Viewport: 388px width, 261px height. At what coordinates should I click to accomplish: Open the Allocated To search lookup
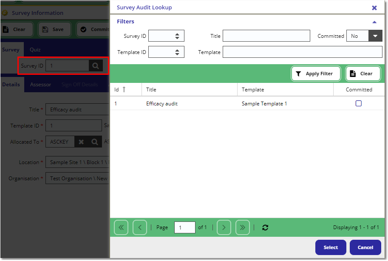click(95, 142)
